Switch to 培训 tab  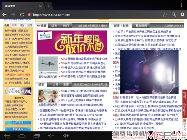[x=14, y=25]
